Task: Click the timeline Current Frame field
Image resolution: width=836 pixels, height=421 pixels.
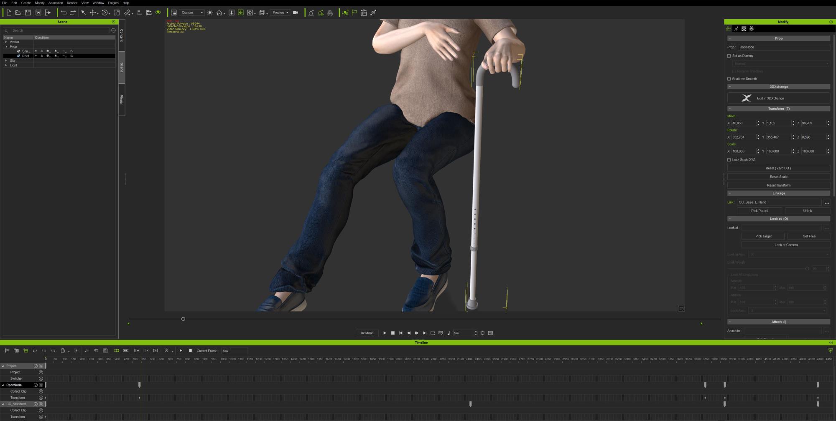Action: 234,351
